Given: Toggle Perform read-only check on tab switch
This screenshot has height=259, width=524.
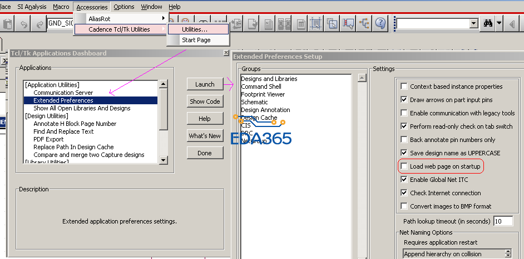Looking at the screenshot, I should pos(404,126).
